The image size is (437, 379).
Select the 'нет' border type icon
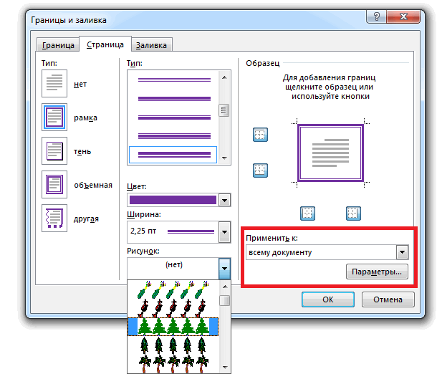(54, 85)
